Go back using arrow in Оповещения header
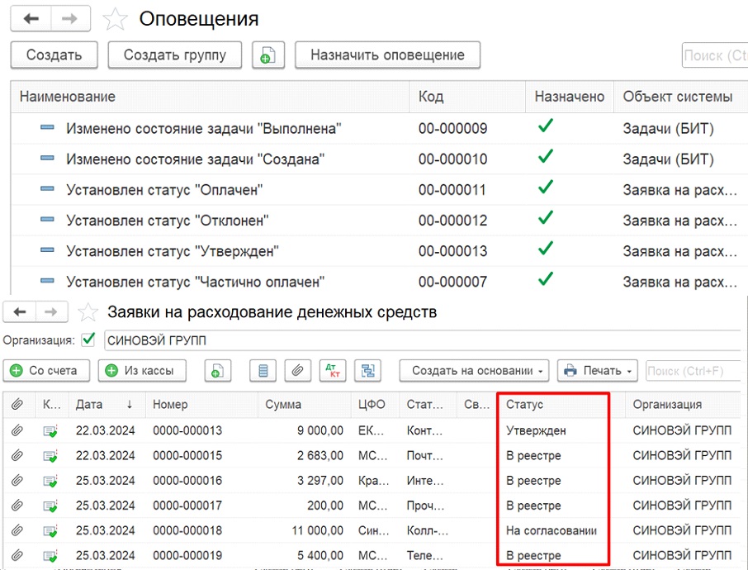 (31, 18)
